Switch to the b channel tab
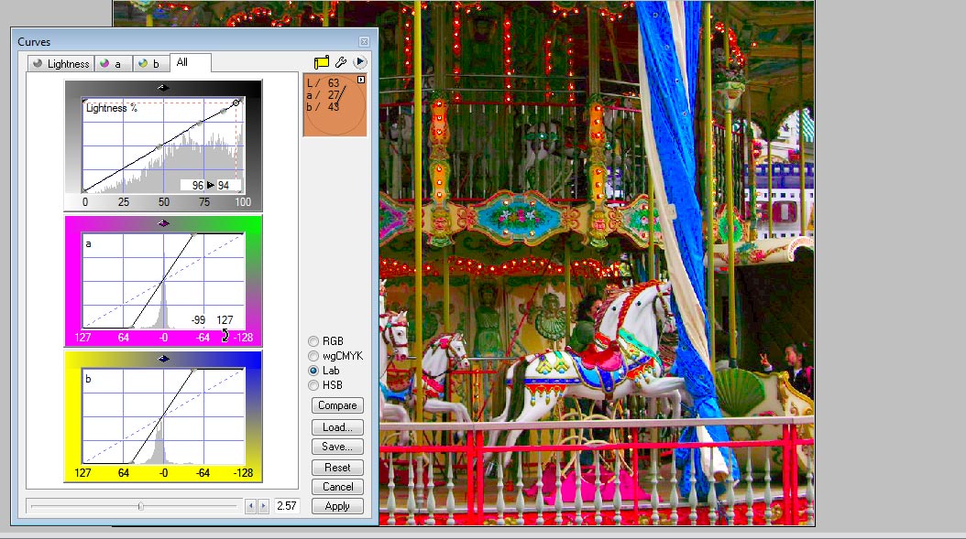Viewport: 966px width, 539px height. 150,63
